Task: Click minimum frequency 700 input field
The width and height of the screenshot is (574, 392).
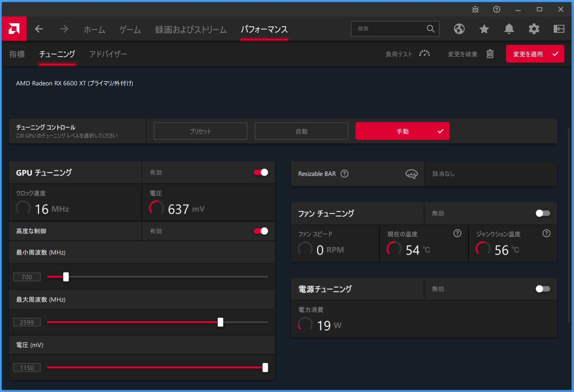Action: pos(27,277)
